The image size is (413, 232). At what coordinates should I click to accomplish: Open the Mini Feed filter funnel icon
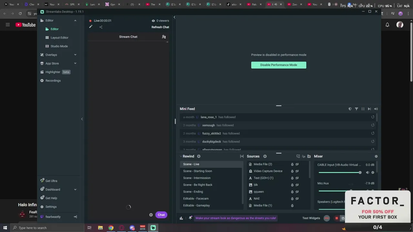click(357, 109)
